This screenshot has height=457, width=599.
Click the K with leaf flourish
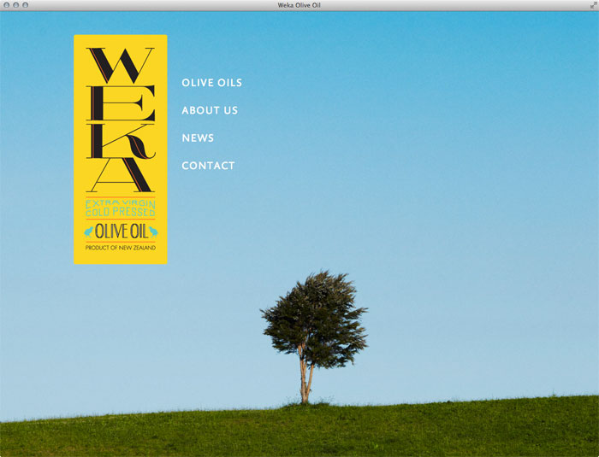pos(121,140)
